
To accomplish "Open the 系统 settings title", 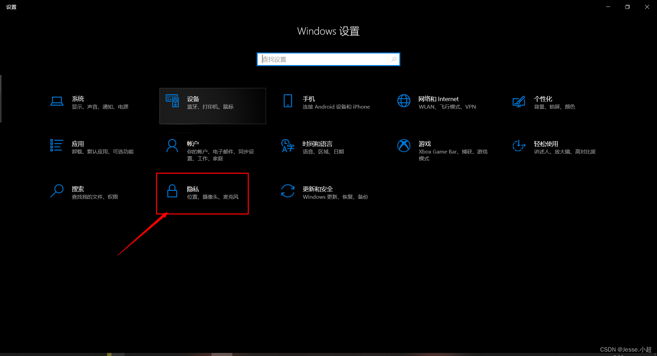I will point(78,99).
